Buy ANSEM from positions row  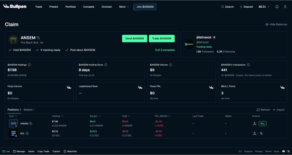pyautogui.click(x=262, y=124)
